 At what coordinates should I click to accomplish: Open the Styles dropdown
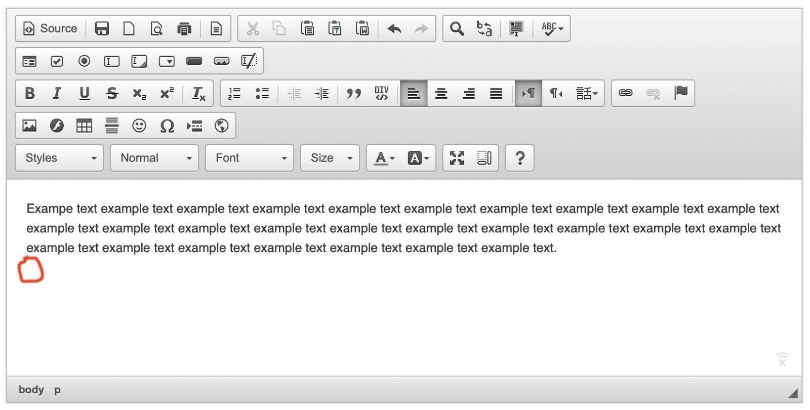59,158
